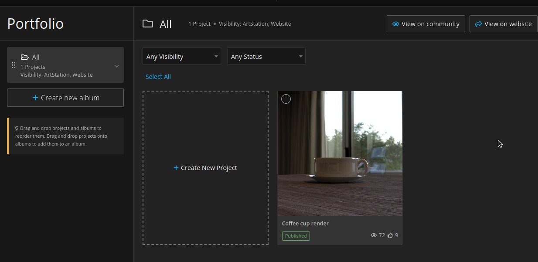
Task: Click the open-folder icon in the All album
Action: pos(25,57)
